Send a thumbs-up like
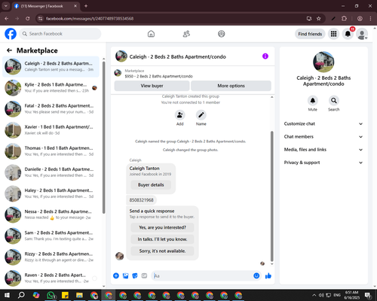377x301 pixels. 268,276
